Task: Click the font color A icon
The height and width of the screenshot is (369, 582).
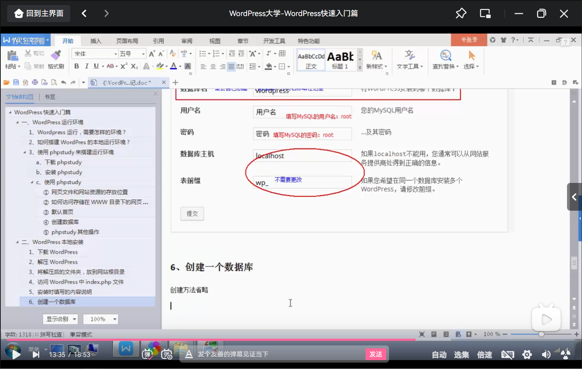Action: pyautogui.click(x=174, y=66)
